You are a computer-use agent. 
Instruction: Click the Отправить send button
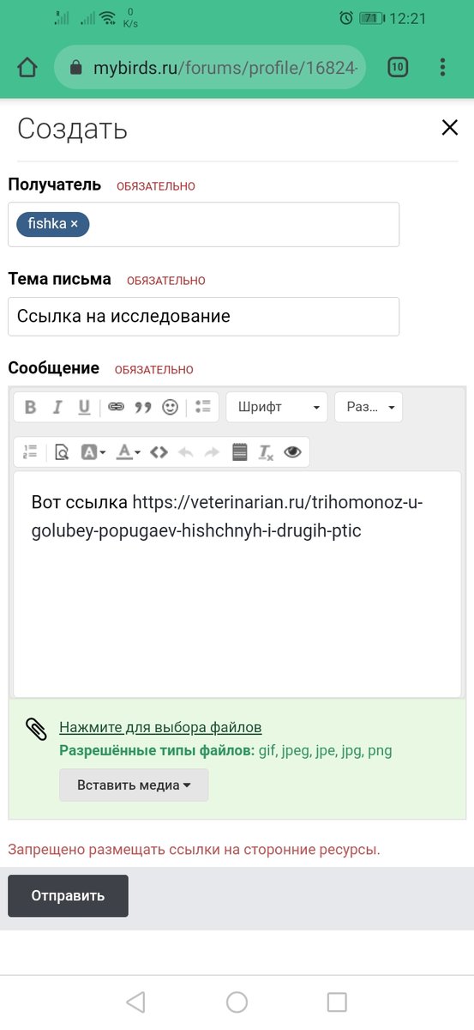[68, 895]
